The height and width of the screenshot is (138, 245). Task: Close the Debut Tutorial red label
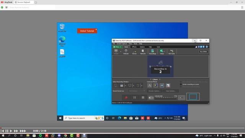click(x=96, y=30)
